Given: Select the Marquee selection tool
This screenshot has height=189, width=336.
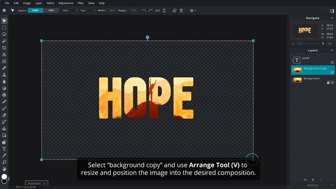Looking at the screenshot, I should point(4,27).
